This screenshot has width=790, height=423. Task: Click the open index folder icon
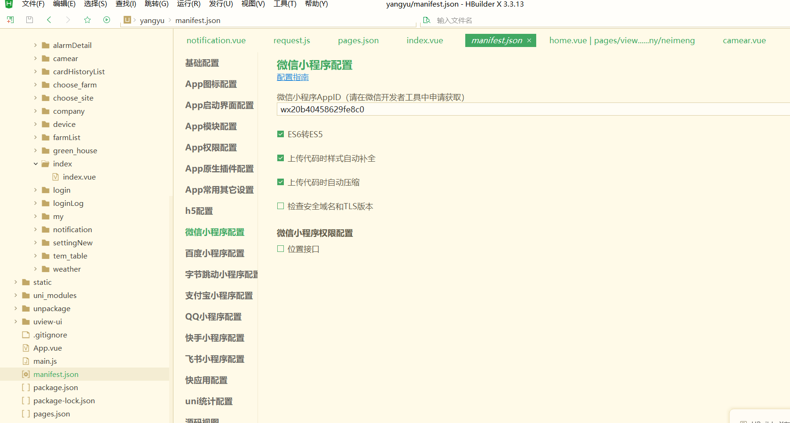[46, 164]
